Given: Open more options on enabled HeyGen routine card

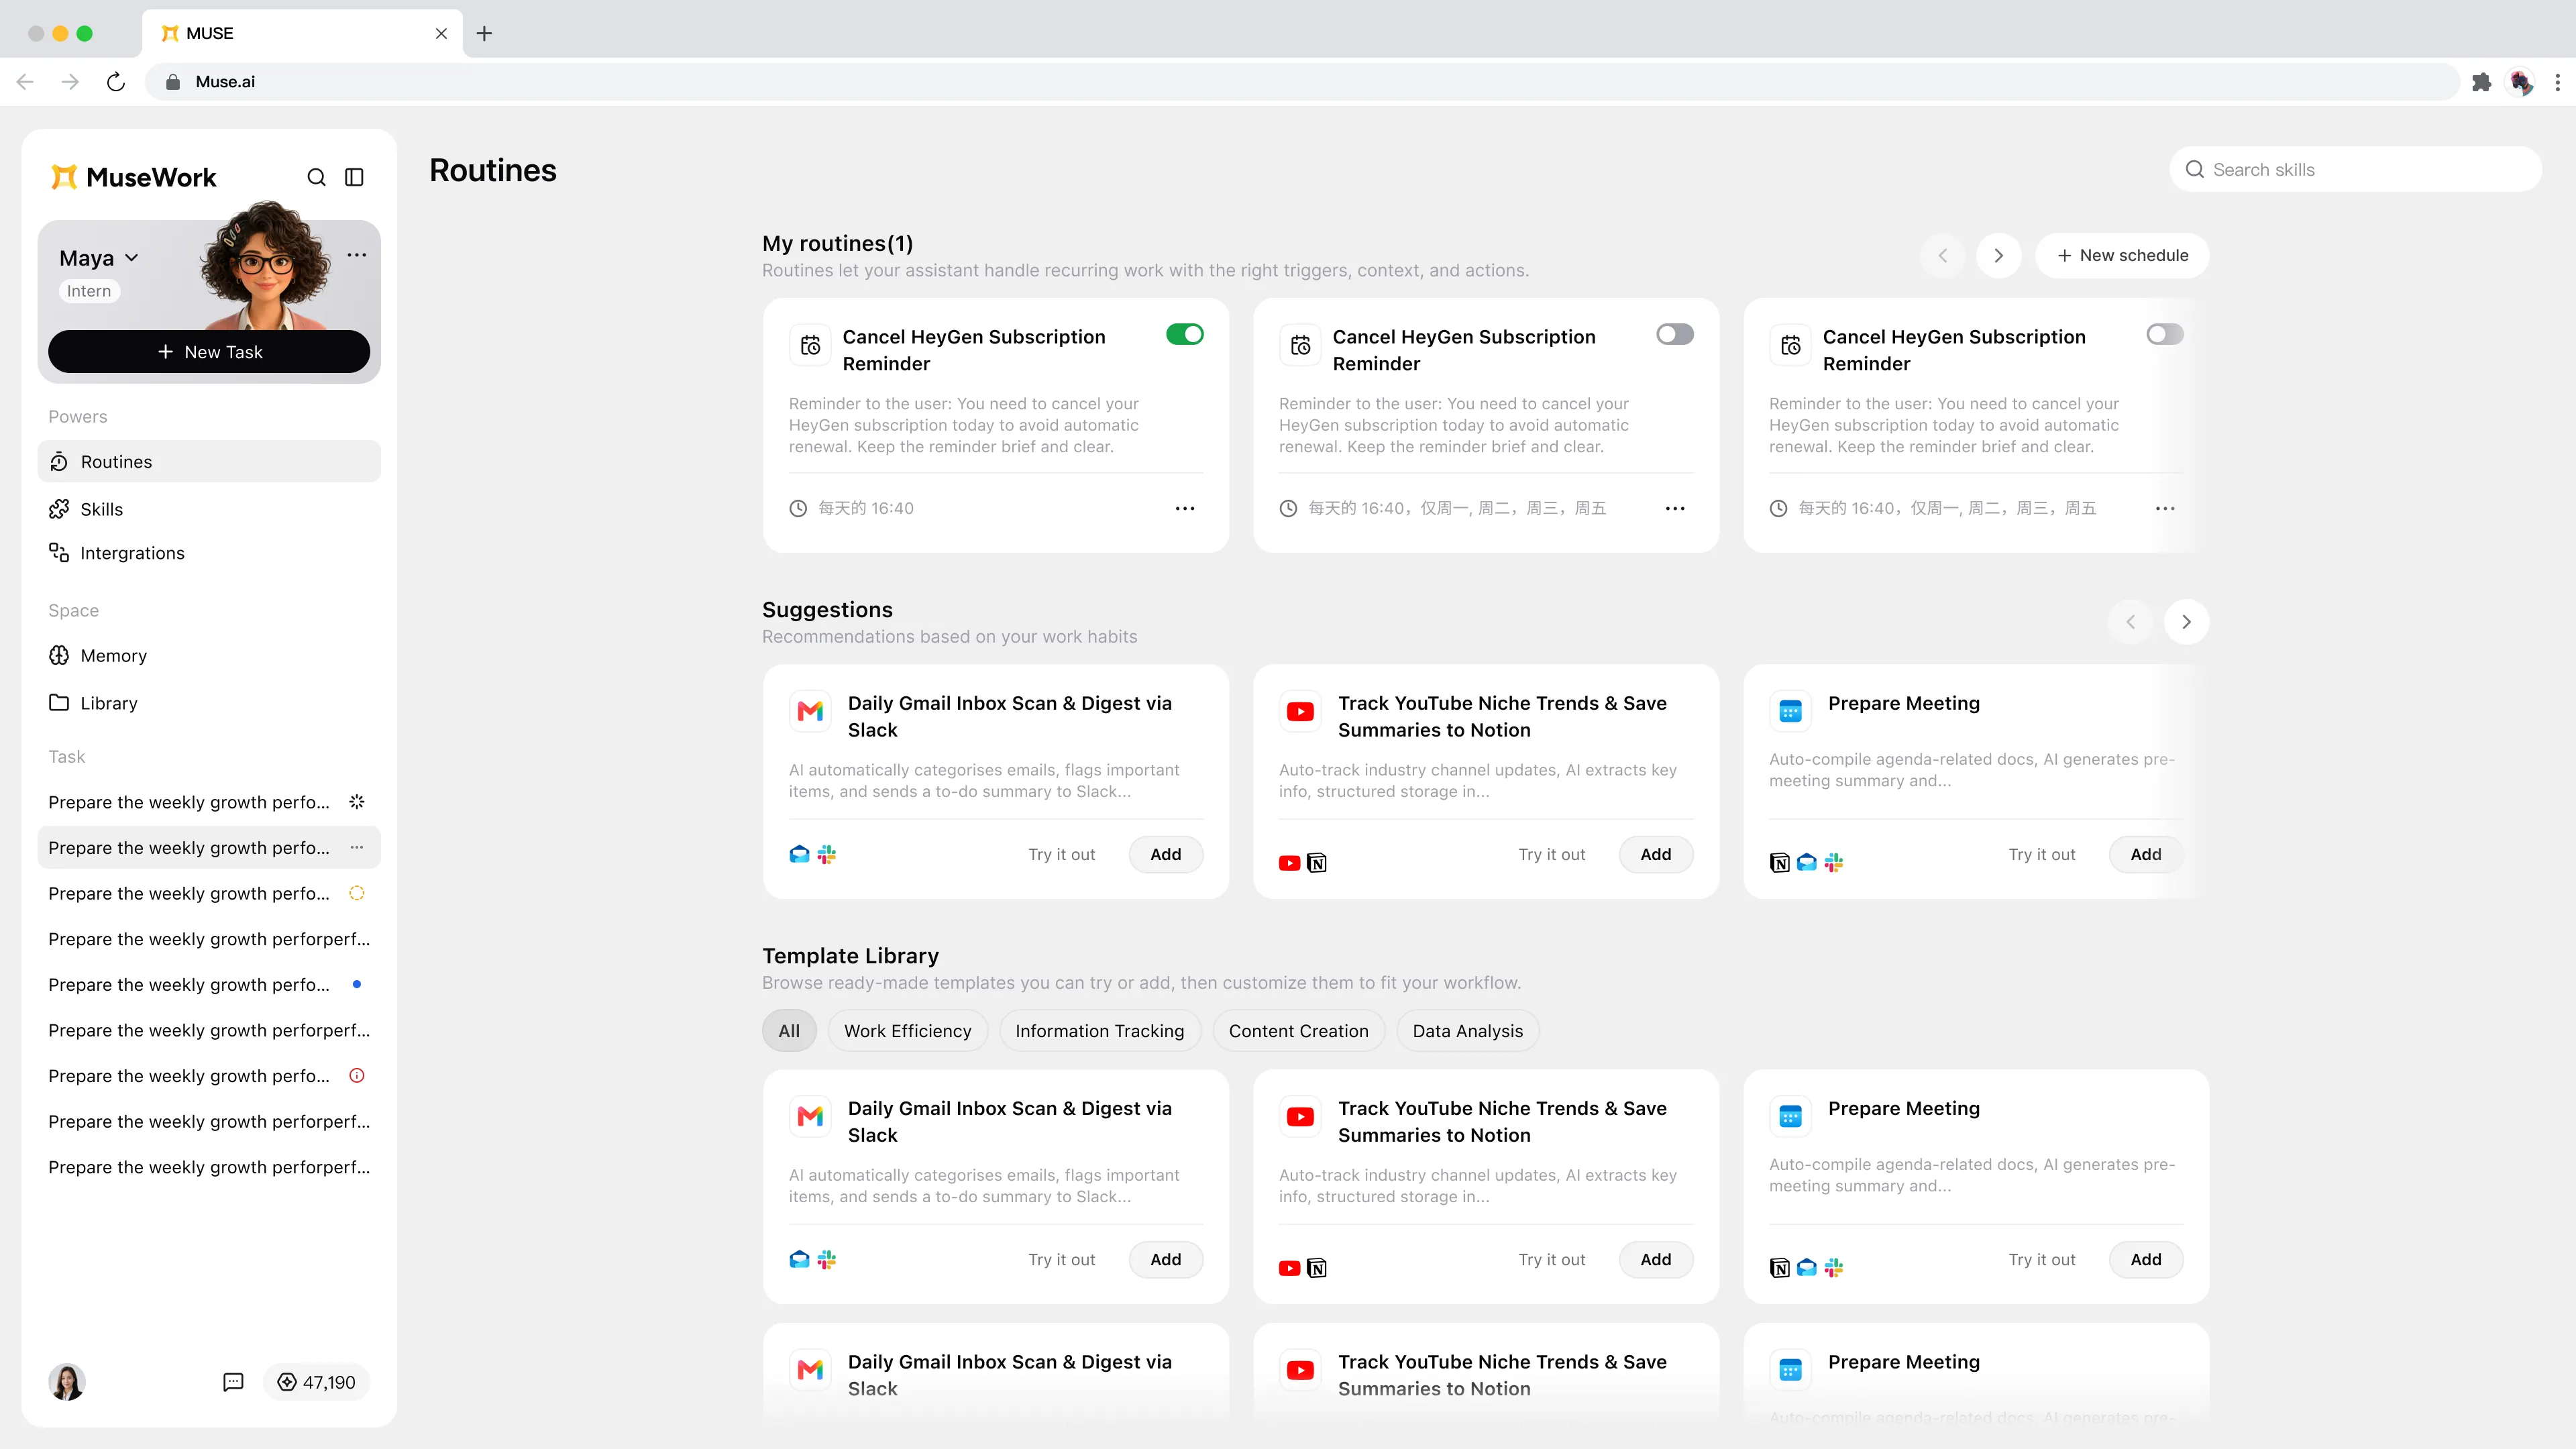Looking at the screenshot, I should point(1185,508).
